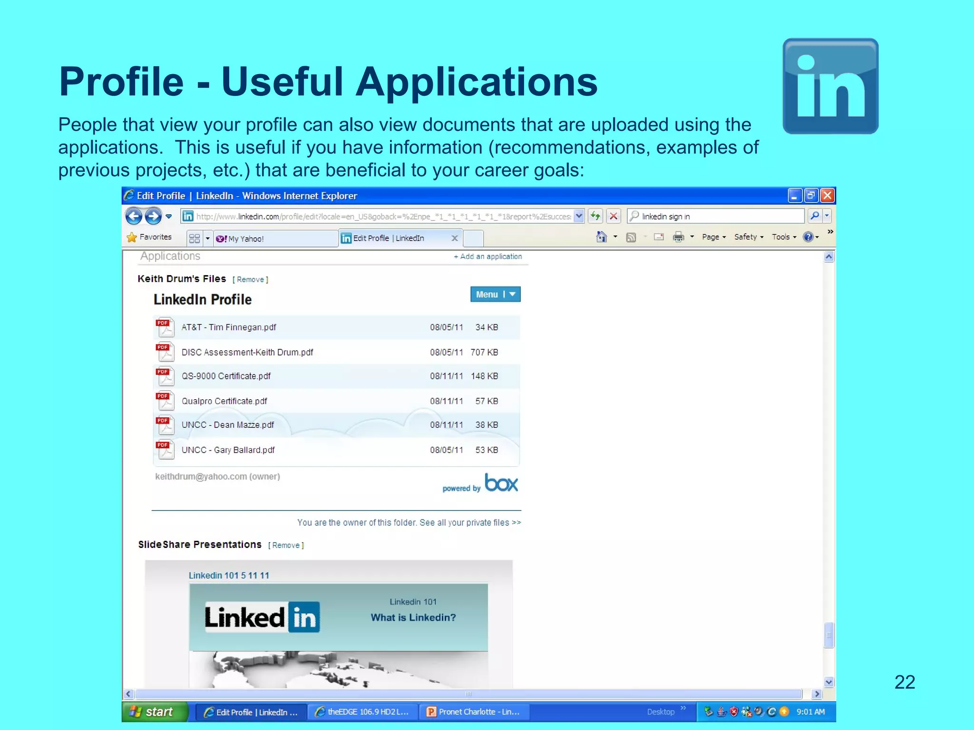Remove Keith Drum's Files application

click(250, 279)
